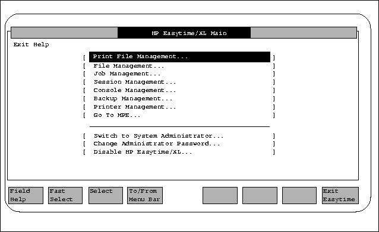
Task: Choose Printer Management... entry
Action: coord(135,107)
